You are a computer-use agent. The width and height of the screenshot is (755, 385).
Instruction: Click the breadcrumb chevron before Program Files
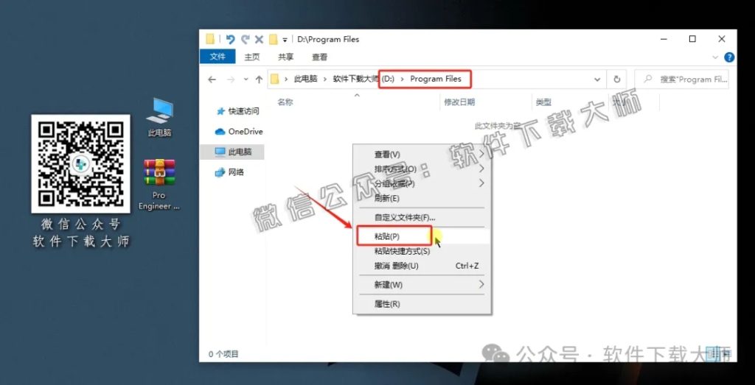403,80
